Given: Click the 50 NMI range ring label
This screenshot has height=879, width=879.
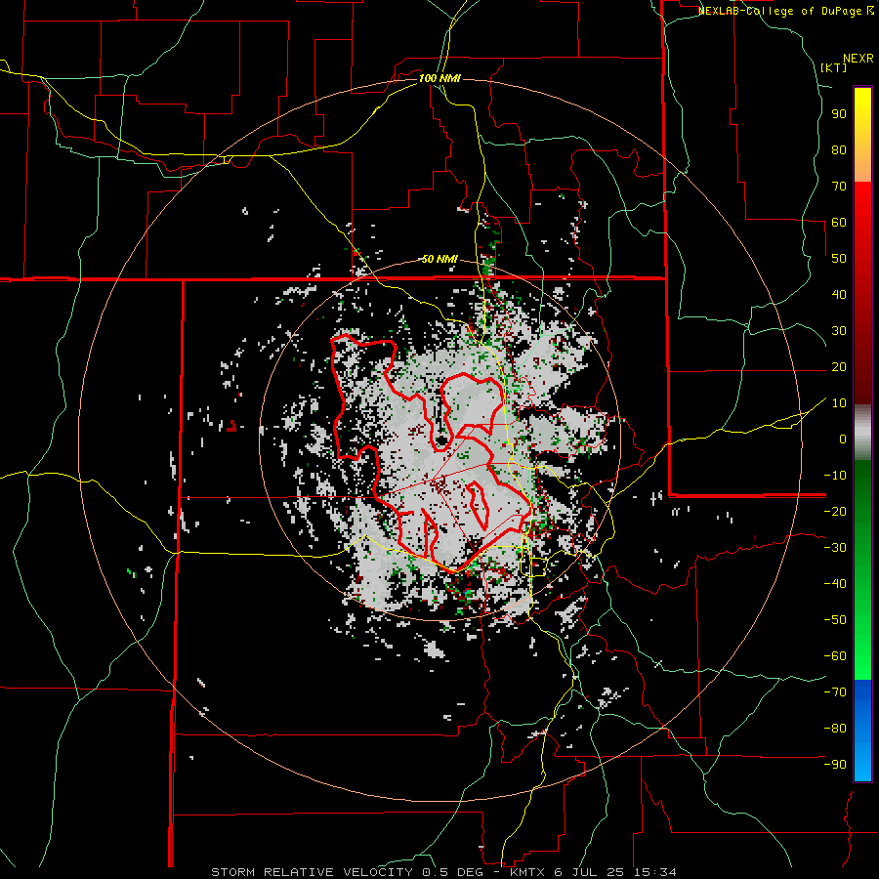Looking at the screenshot, I should coord(439,259).
